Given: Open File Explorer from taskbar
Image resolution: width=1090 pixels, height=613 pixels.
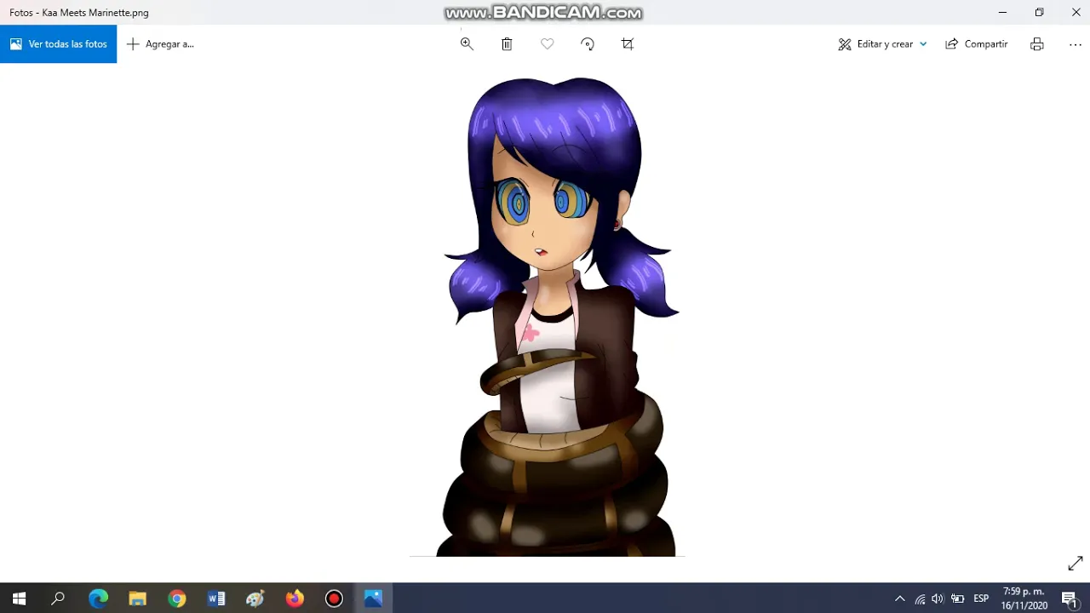Looking at the screenshot, I should pos(137,599).
